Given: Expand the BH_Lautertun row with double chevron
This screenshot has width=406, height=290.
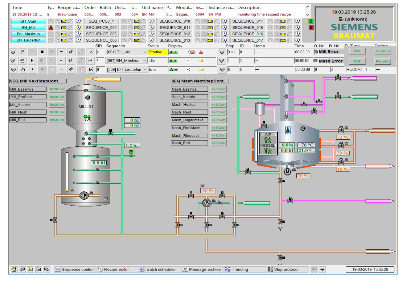Looking at the screenshot, I should (x=14, y=69).
